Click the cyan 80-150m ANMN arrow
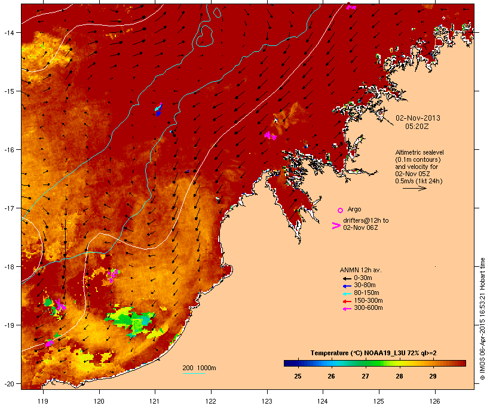Image resolution: width=490 pixels, height=406 pixels. pos(347,294)
